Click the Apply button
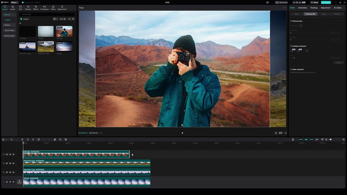This screenshot has height=195, width=347. 339,63
